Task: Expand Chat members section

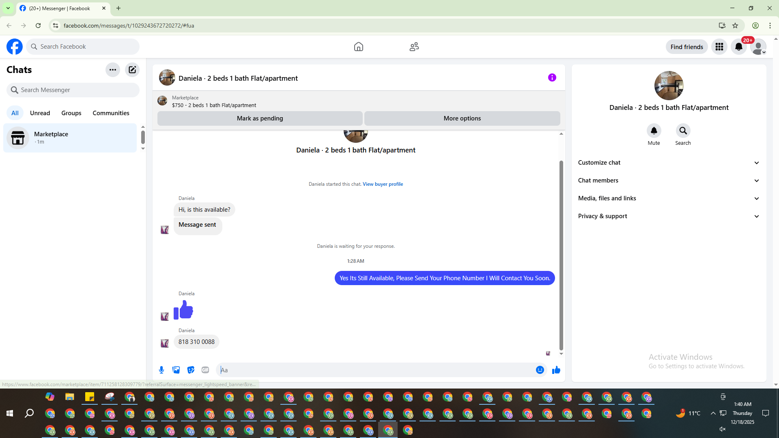Action: [x=669, y=180]
